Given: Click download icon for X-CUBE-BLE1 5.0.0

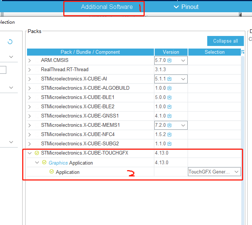Looking at the screenshot, I should click(169, 97).
